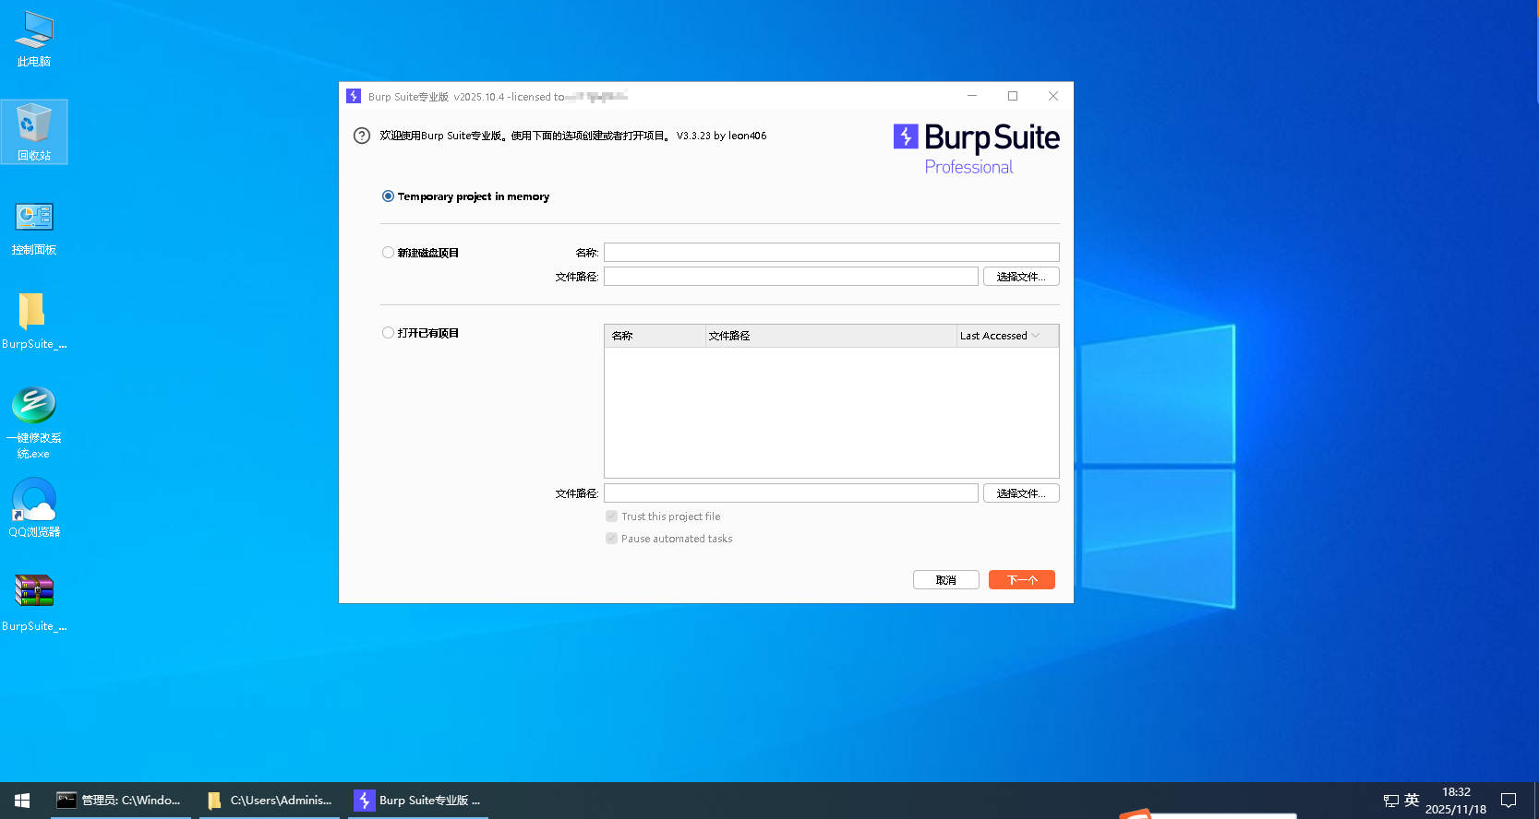
Task: Click into the project name input field
Action: pos(831,253)
